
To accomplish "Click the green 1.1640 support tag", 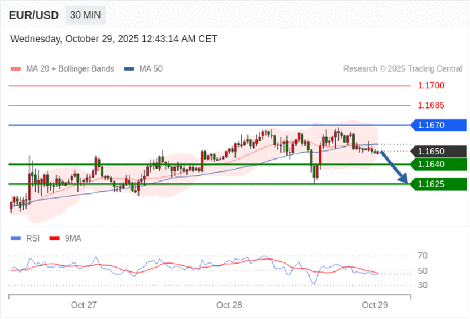I will click(x=438, y=164).
